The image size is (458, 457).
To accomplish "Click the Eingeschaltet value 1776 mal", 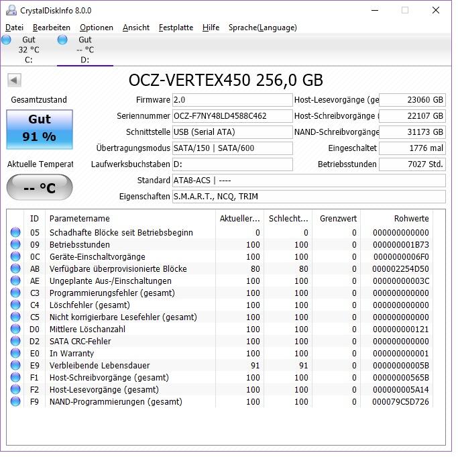I will [412, 148].
